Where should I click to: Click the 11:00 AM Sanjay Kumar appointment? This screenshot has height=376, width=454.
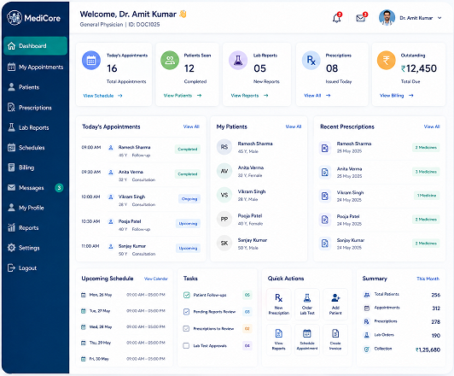point(141,250)
